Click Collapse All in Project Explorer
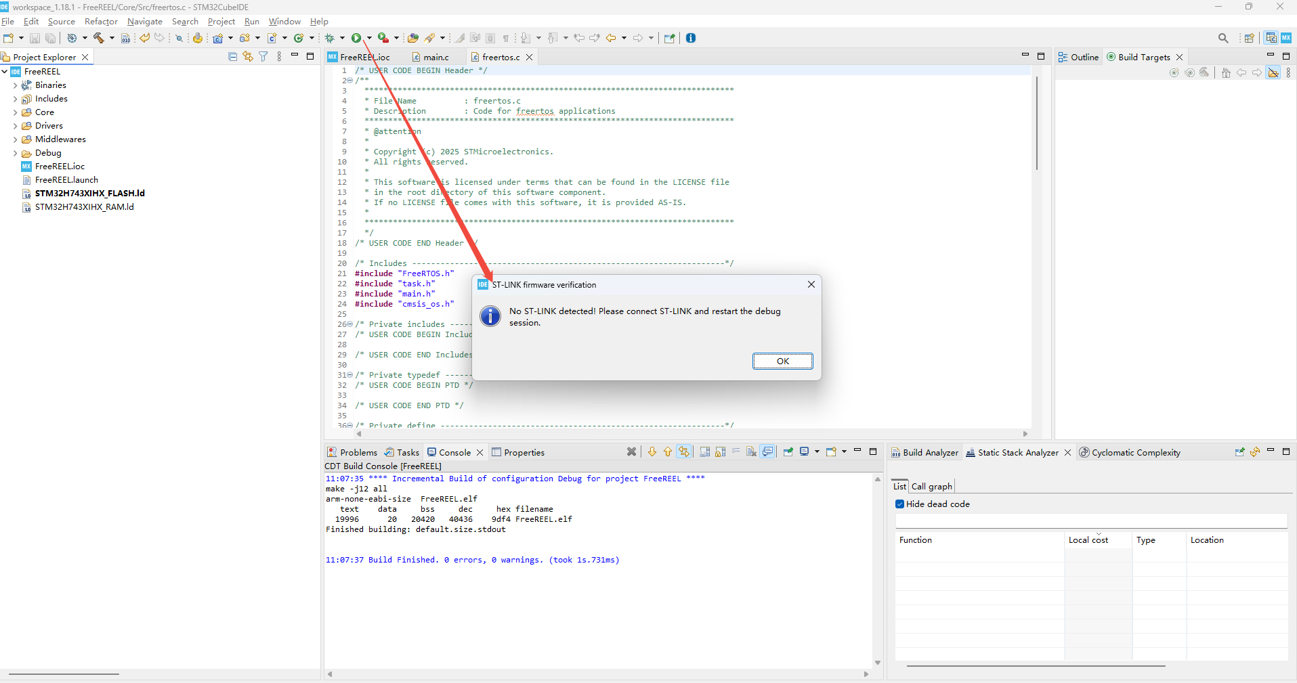The height and width of the screenshot is (683, 1297). point(233,57)
